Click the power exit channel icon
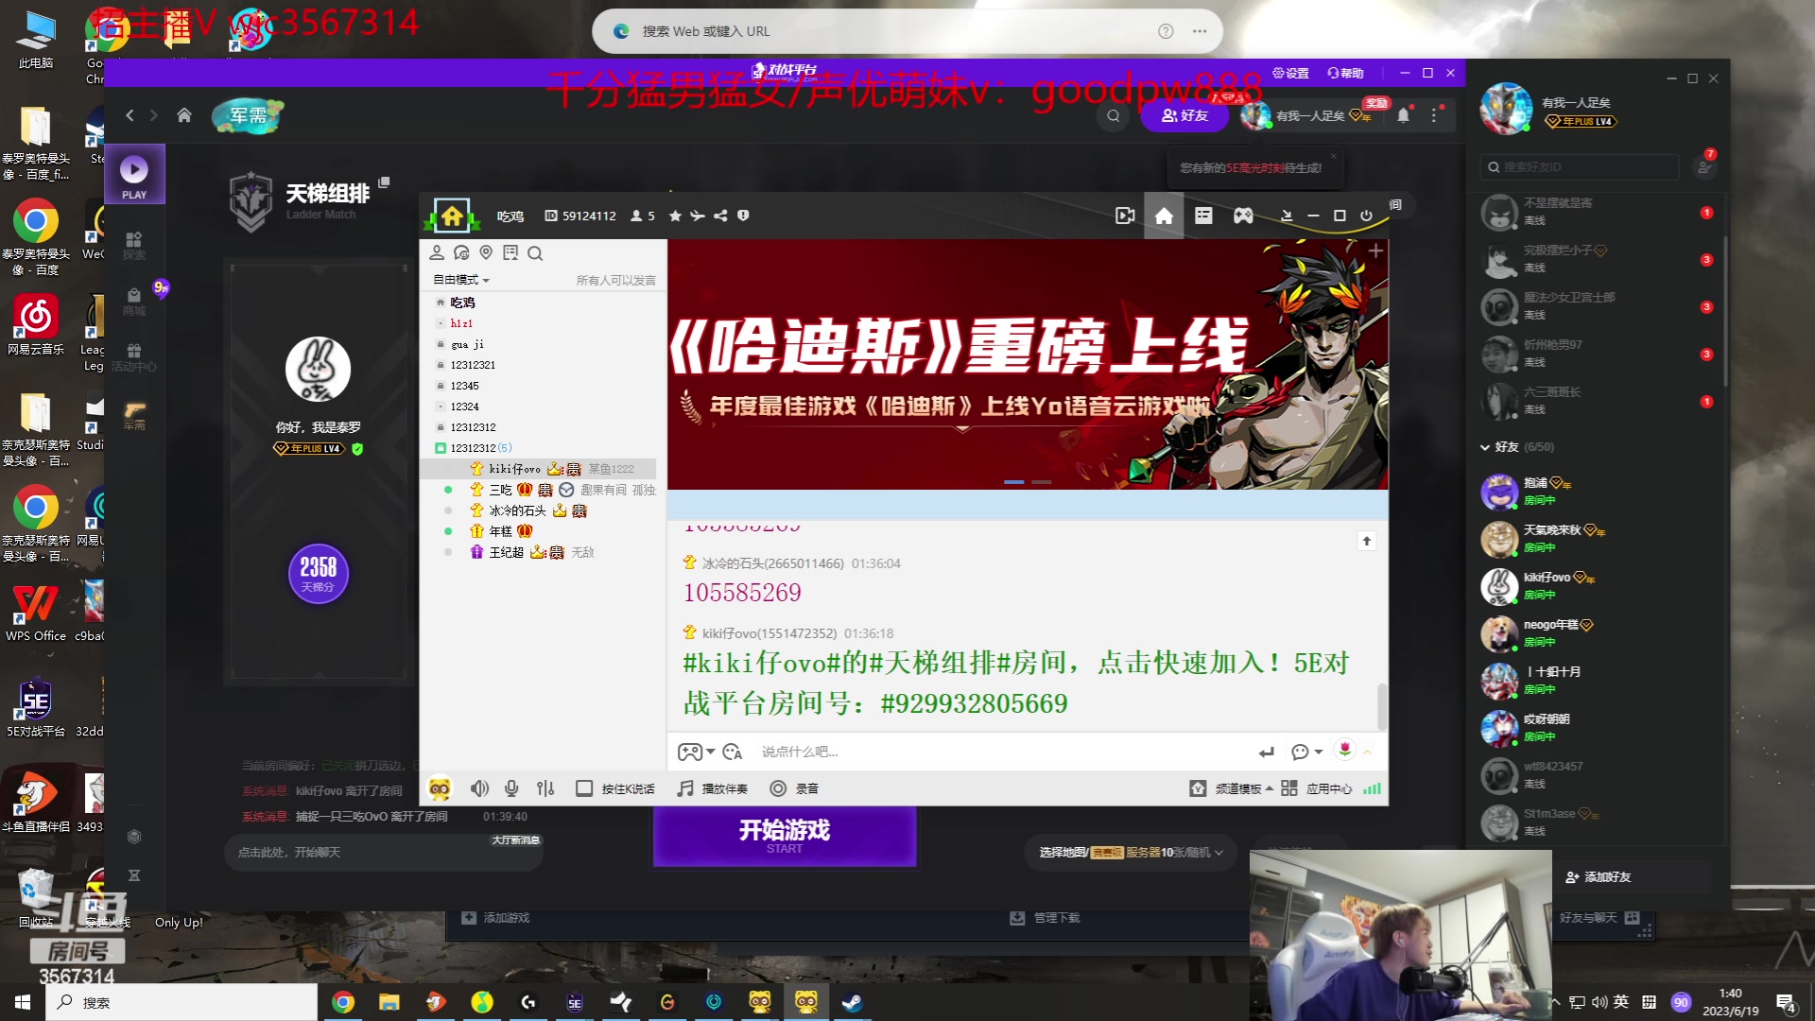The height and width of the screenshot is (1021, 1815). click(1366, 216)
